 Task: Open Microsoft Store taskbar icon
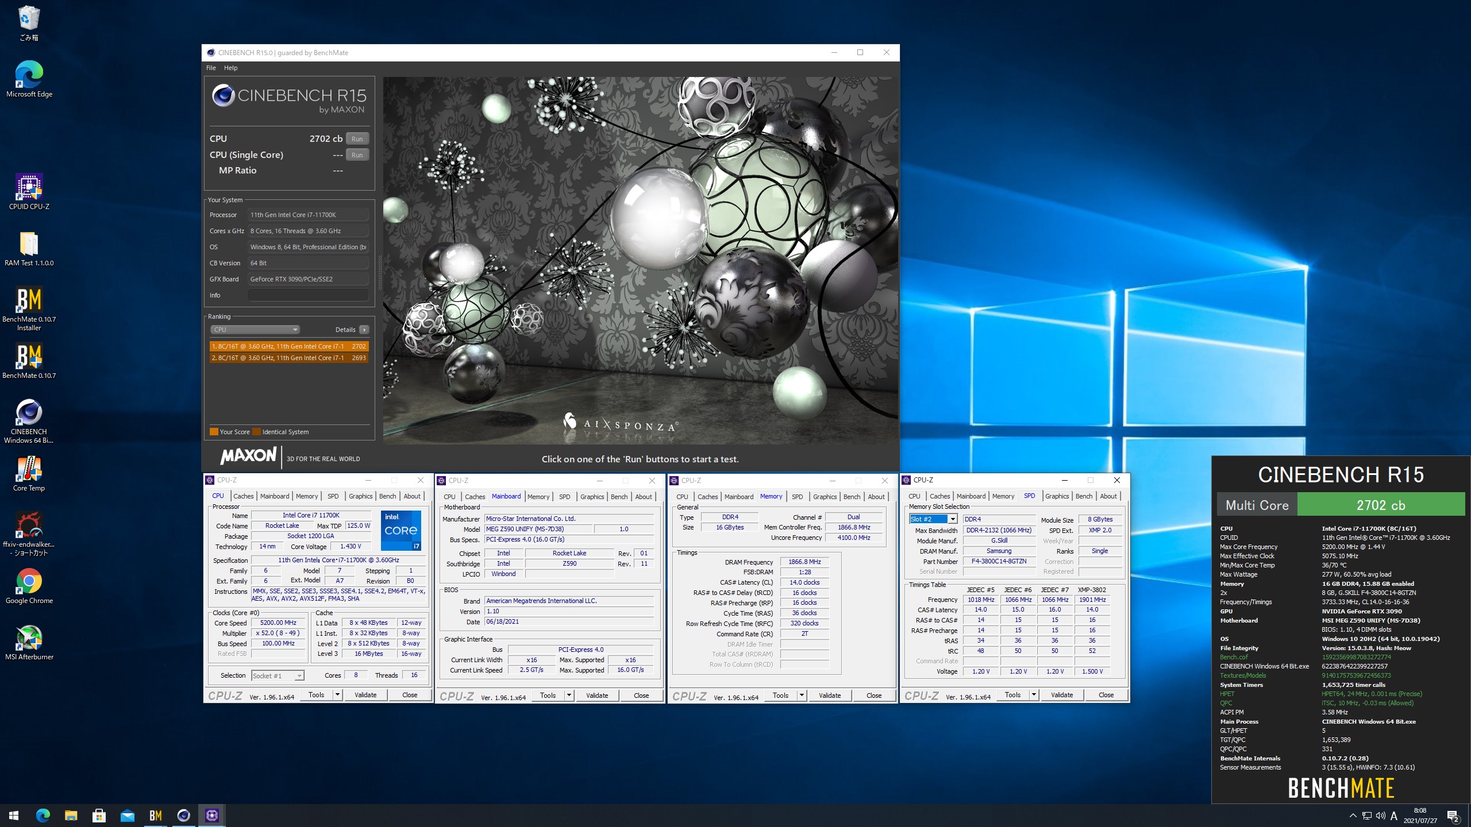coord(99,816)
